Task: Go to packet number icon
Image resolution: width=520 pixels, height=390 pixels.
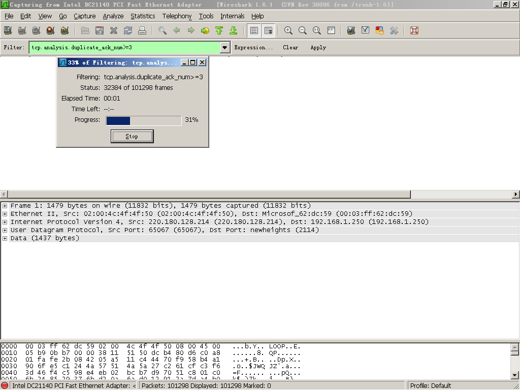Action: 205,30
